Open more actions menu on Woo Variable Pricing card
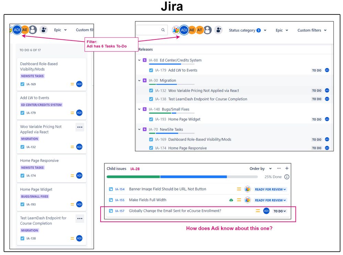The image size is (343, 255). 80,127
